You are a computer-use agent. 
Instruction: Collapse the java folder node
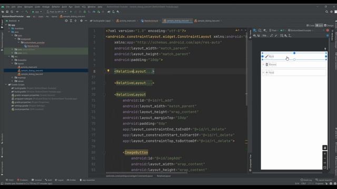(9, 32)
